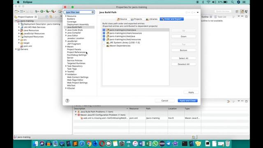263x148 pixels.
Task: Click the Bottom button
Action: click(184, 50)
